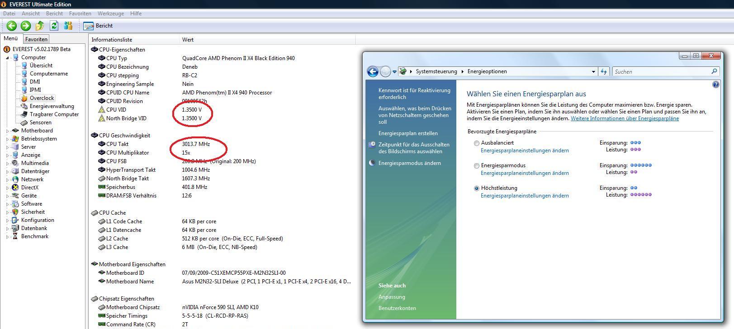The image size is (734, 329).
Task: Expand the Netzwerk tree node
Action: point(7,180)
